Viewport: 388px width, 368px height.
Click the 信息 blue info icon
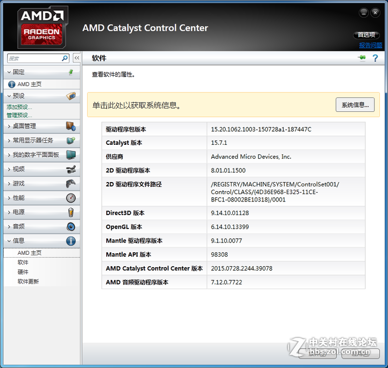(71, 241)
